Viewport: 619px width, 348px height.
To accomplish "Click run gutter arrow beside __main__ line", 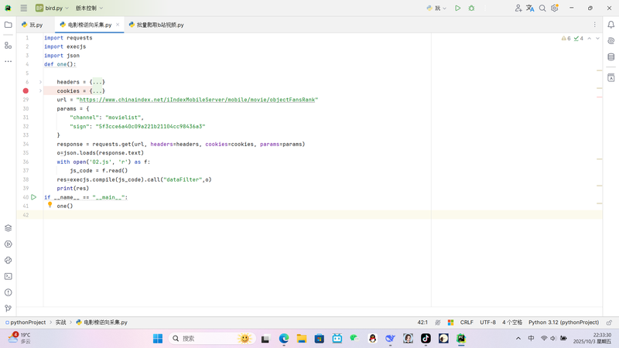I will coord(34,197).
